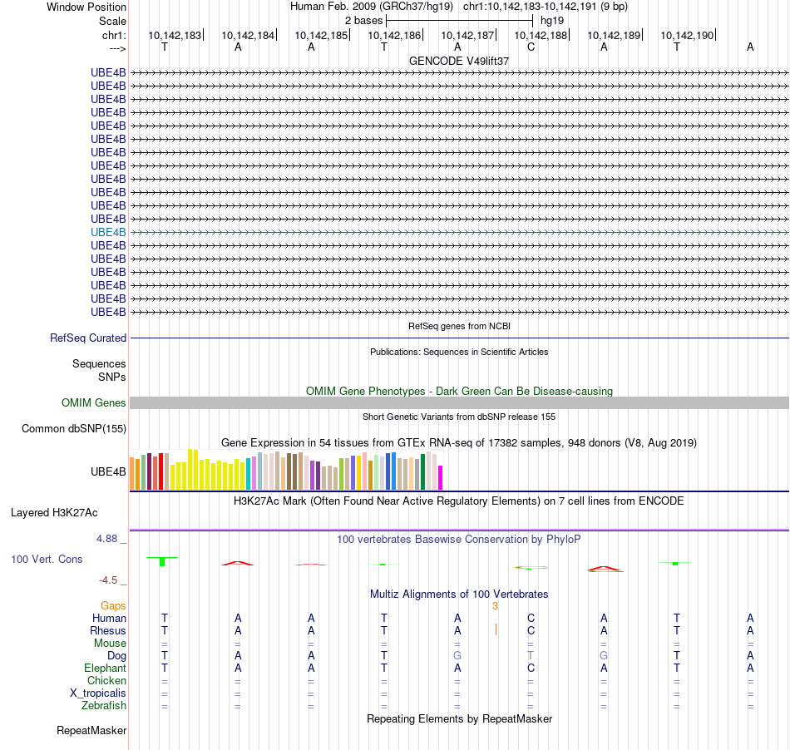
Task: Click the chr1: ruler label
Action: pyautogui.click(x=114, y=35)
